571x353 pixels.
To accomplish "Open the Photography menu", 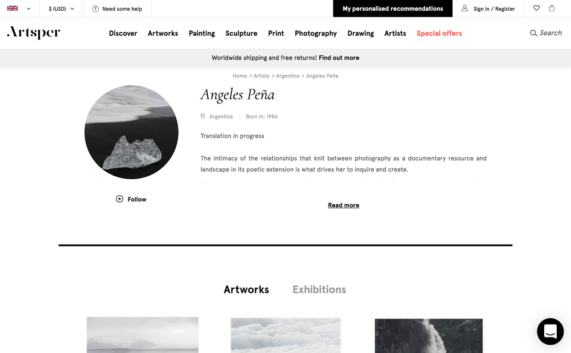I will tap(316, 33).
